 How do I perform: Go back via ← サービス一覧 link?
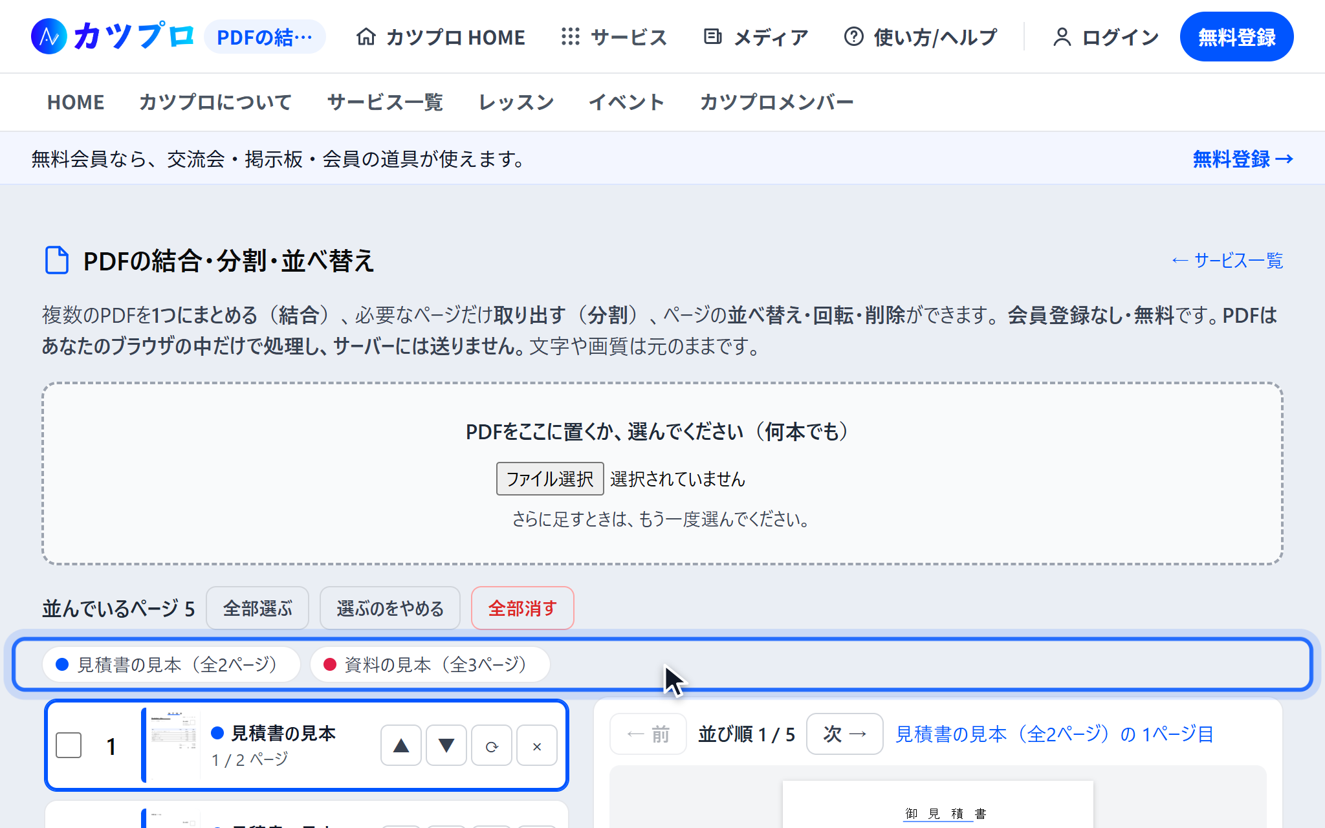click(x=1227, y=261)
